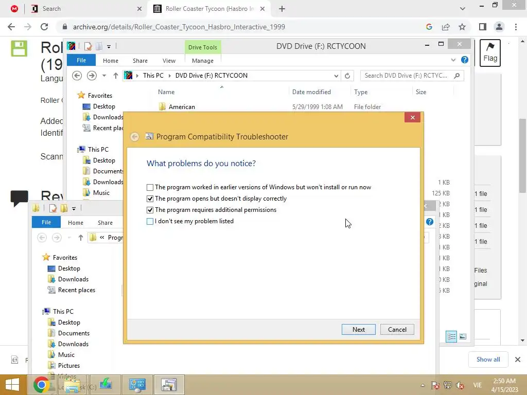Select Music in DVD window sidebar
The width and height of the screenshot is (527, 395).
click(101, 193)
